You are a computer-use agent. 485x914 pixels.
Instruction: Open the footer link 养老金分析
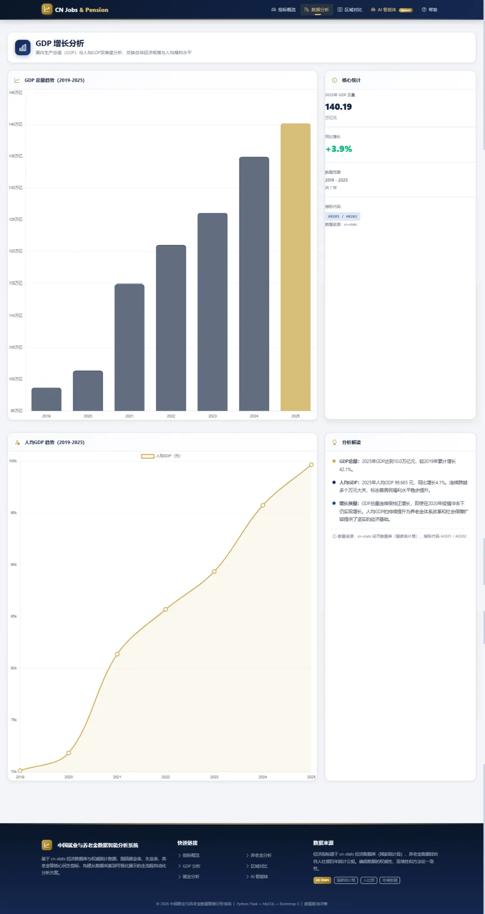[x=259, y=856]
